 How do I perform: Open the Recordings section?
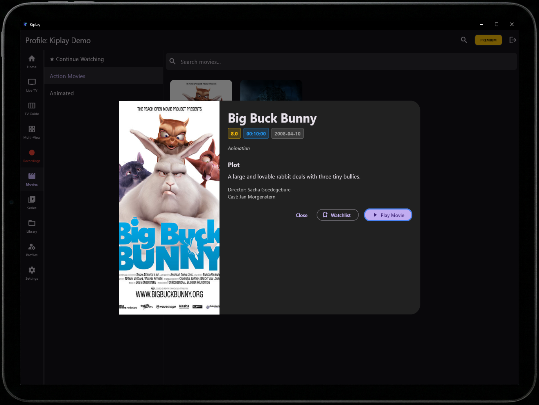[x=32, y=156]
